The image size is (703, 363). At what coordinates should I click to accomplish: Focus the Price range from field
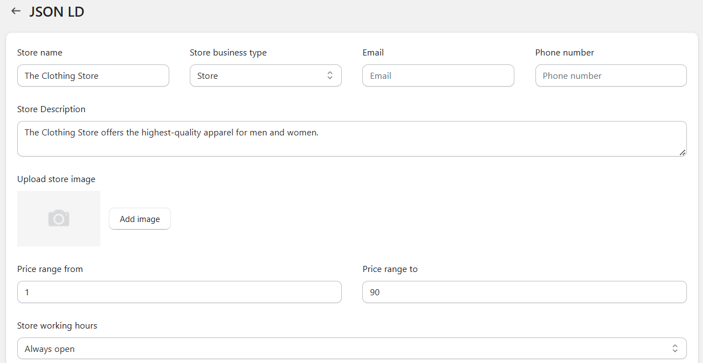click(x=179, y=292)
